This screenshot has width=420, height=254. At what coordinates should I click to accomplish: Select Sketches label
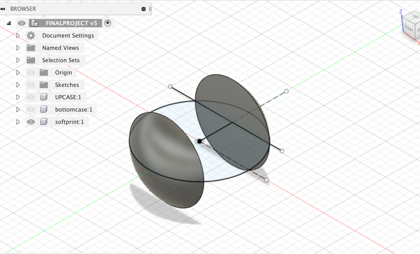(x=67, y=85)
